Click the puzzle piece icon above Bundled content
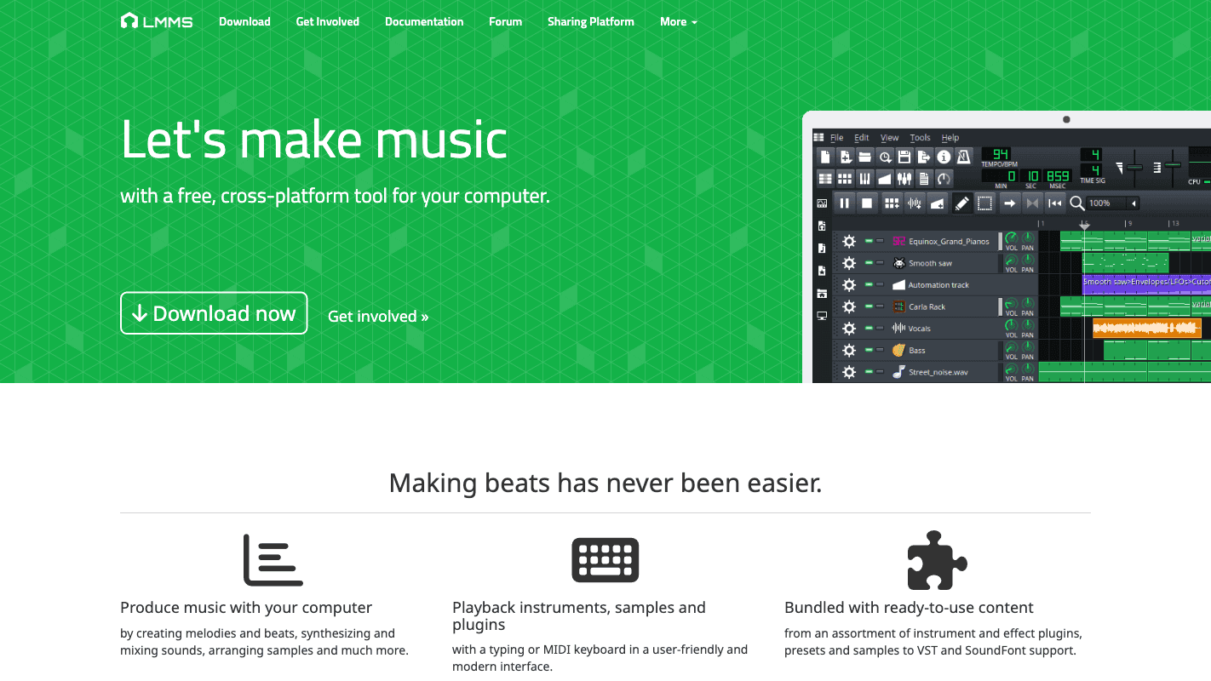Image resolution: width=1211 pixels, height=681 pixels. 938,560
